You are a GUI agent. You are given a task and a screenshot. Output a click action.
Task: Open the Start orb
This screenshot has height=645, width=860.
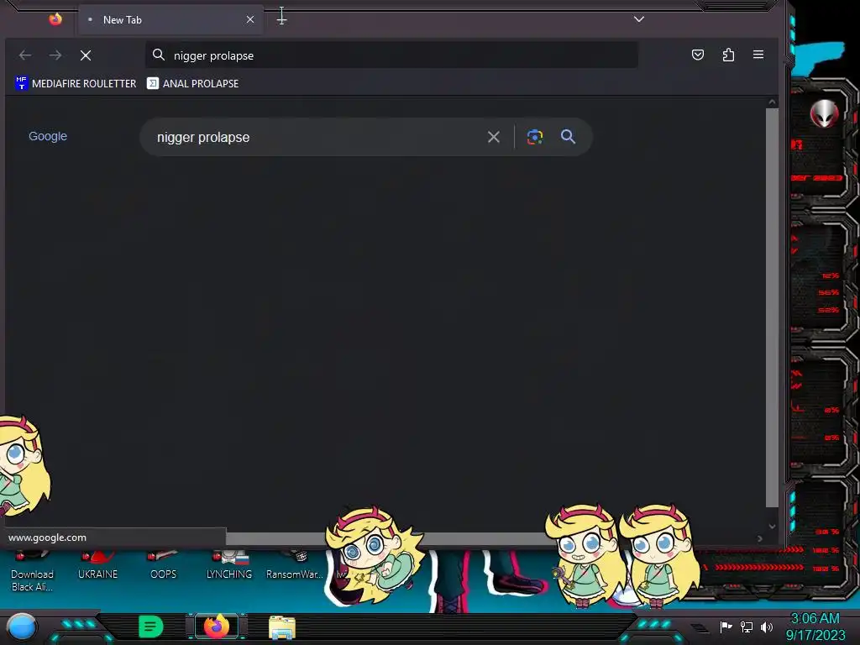(x=22, y=627)
